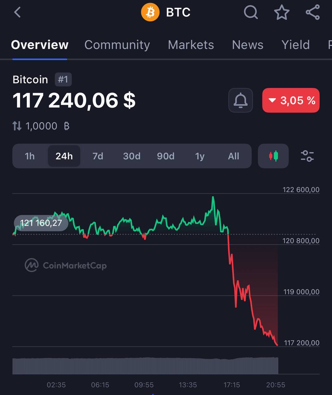This screenshot has width=332, height=395.
Task: Swap currency conversion arrows icon
Action: tap(17, 126)
